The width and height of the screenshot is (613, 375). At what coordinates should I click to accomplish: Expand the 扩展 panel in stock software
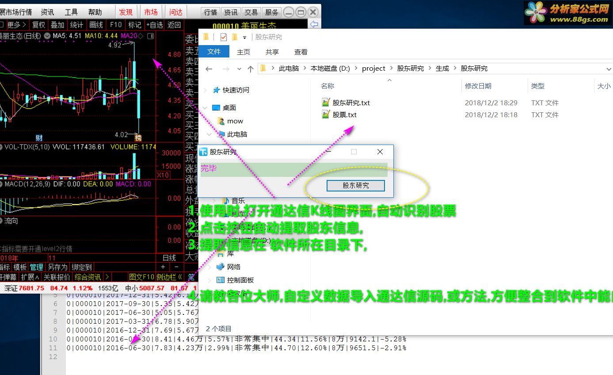[30, 277]
